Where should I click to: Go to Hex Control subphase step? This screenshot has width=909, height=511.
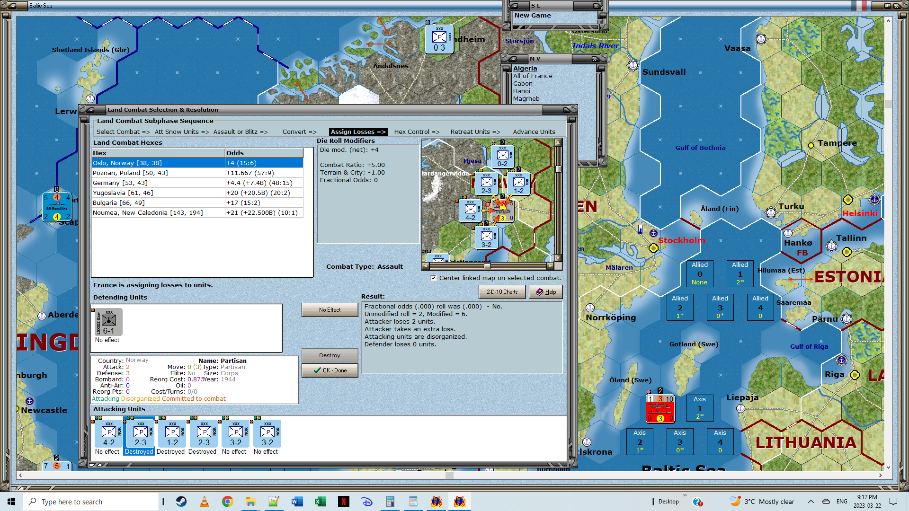(417, 132)
